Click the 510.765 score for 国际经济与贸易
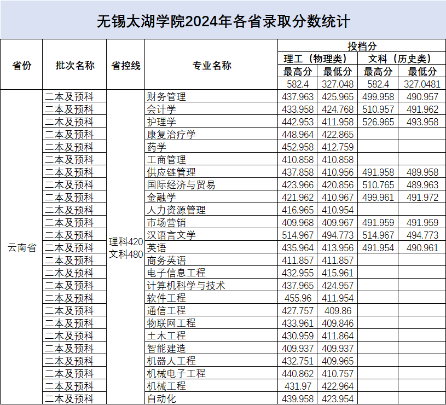This screenshot has height=405, width=446. pyautogui.click(x=378, y=185)
